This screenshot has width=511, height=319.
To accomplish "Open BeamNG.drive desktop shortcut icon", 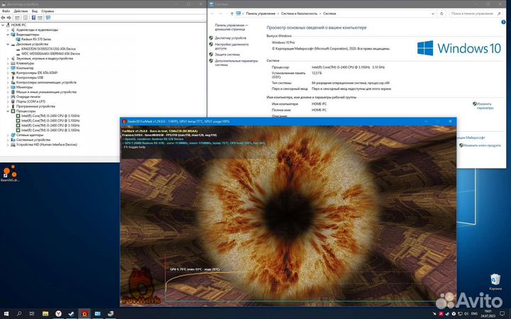I will click(10, 173).
